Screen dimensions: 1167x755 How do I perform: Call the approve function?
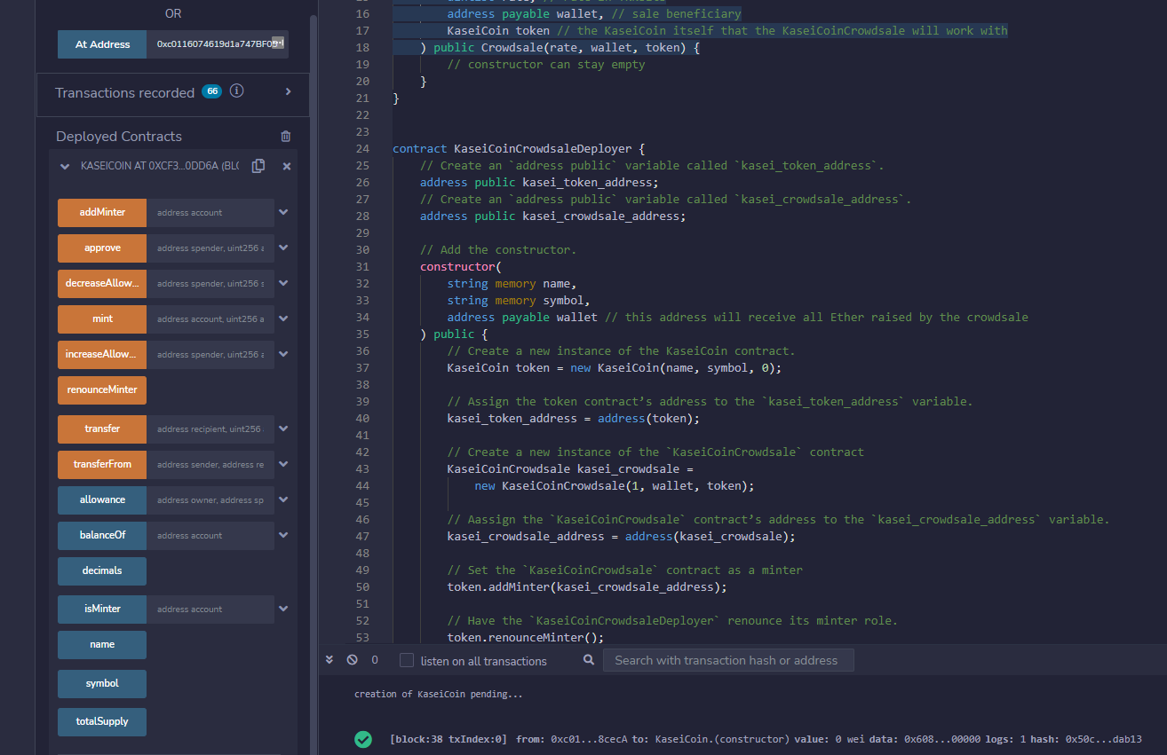(x=102, y=248)
